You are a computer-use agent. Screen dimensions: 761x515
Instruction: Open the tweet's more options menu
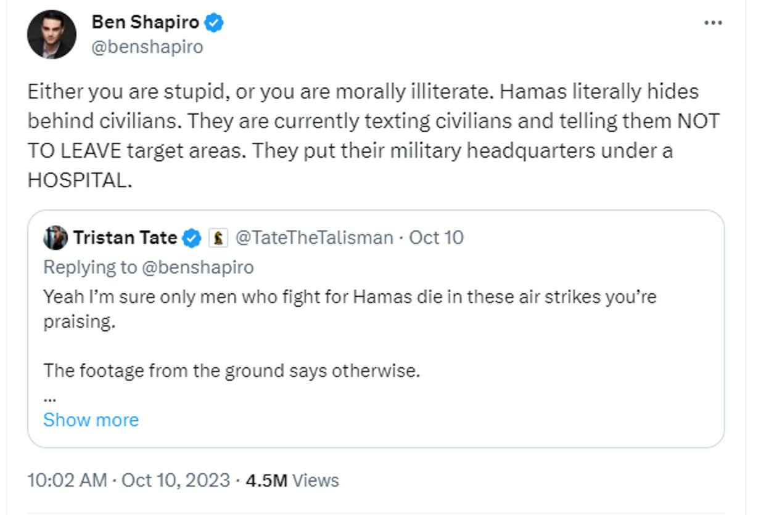pyautogui.click(x=712, y=23)
